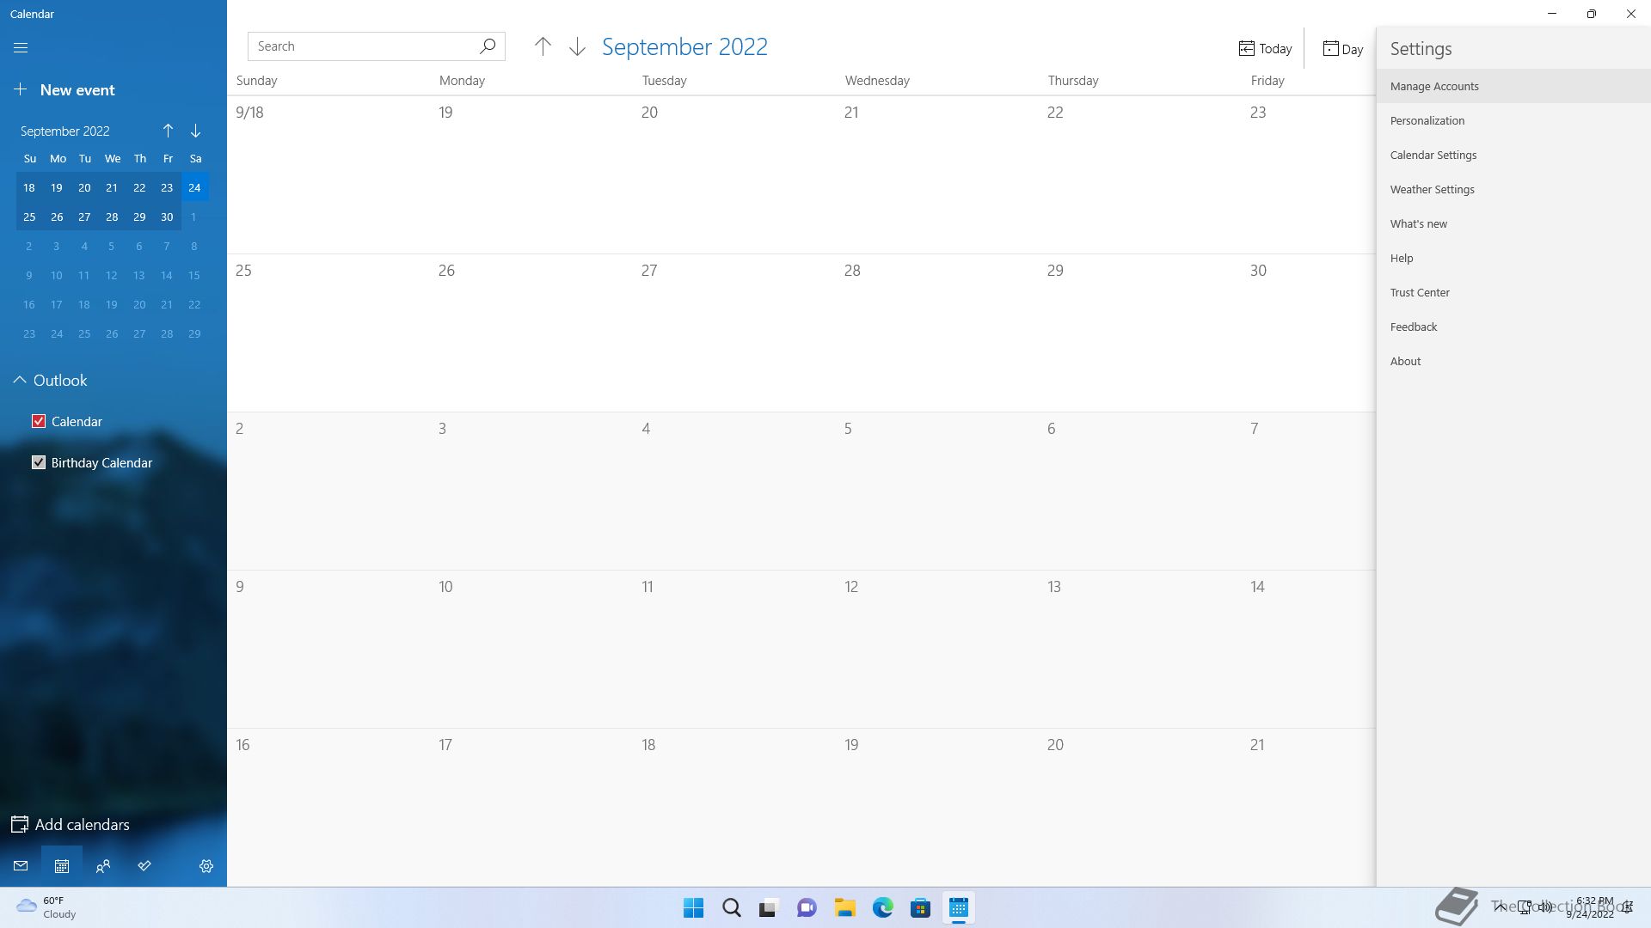Screen dimensions: 1651x928
Task: Launch Microsoft Edge from taskbar
Action: pos(882,908)
